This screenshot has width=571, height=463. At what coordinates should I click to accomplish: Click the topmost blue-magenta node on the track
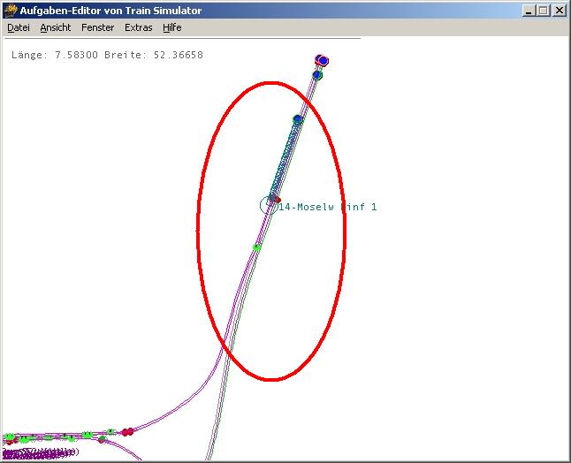coord(323,60)
